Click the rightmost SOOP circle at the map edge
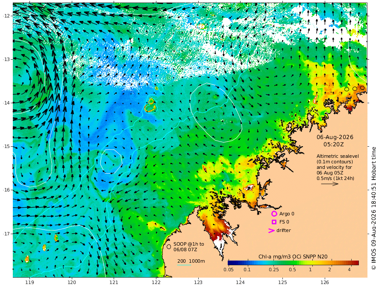Image resolution: width=376 pixels, height=290 pixels. pyautogui.click(x=362, y=88)
